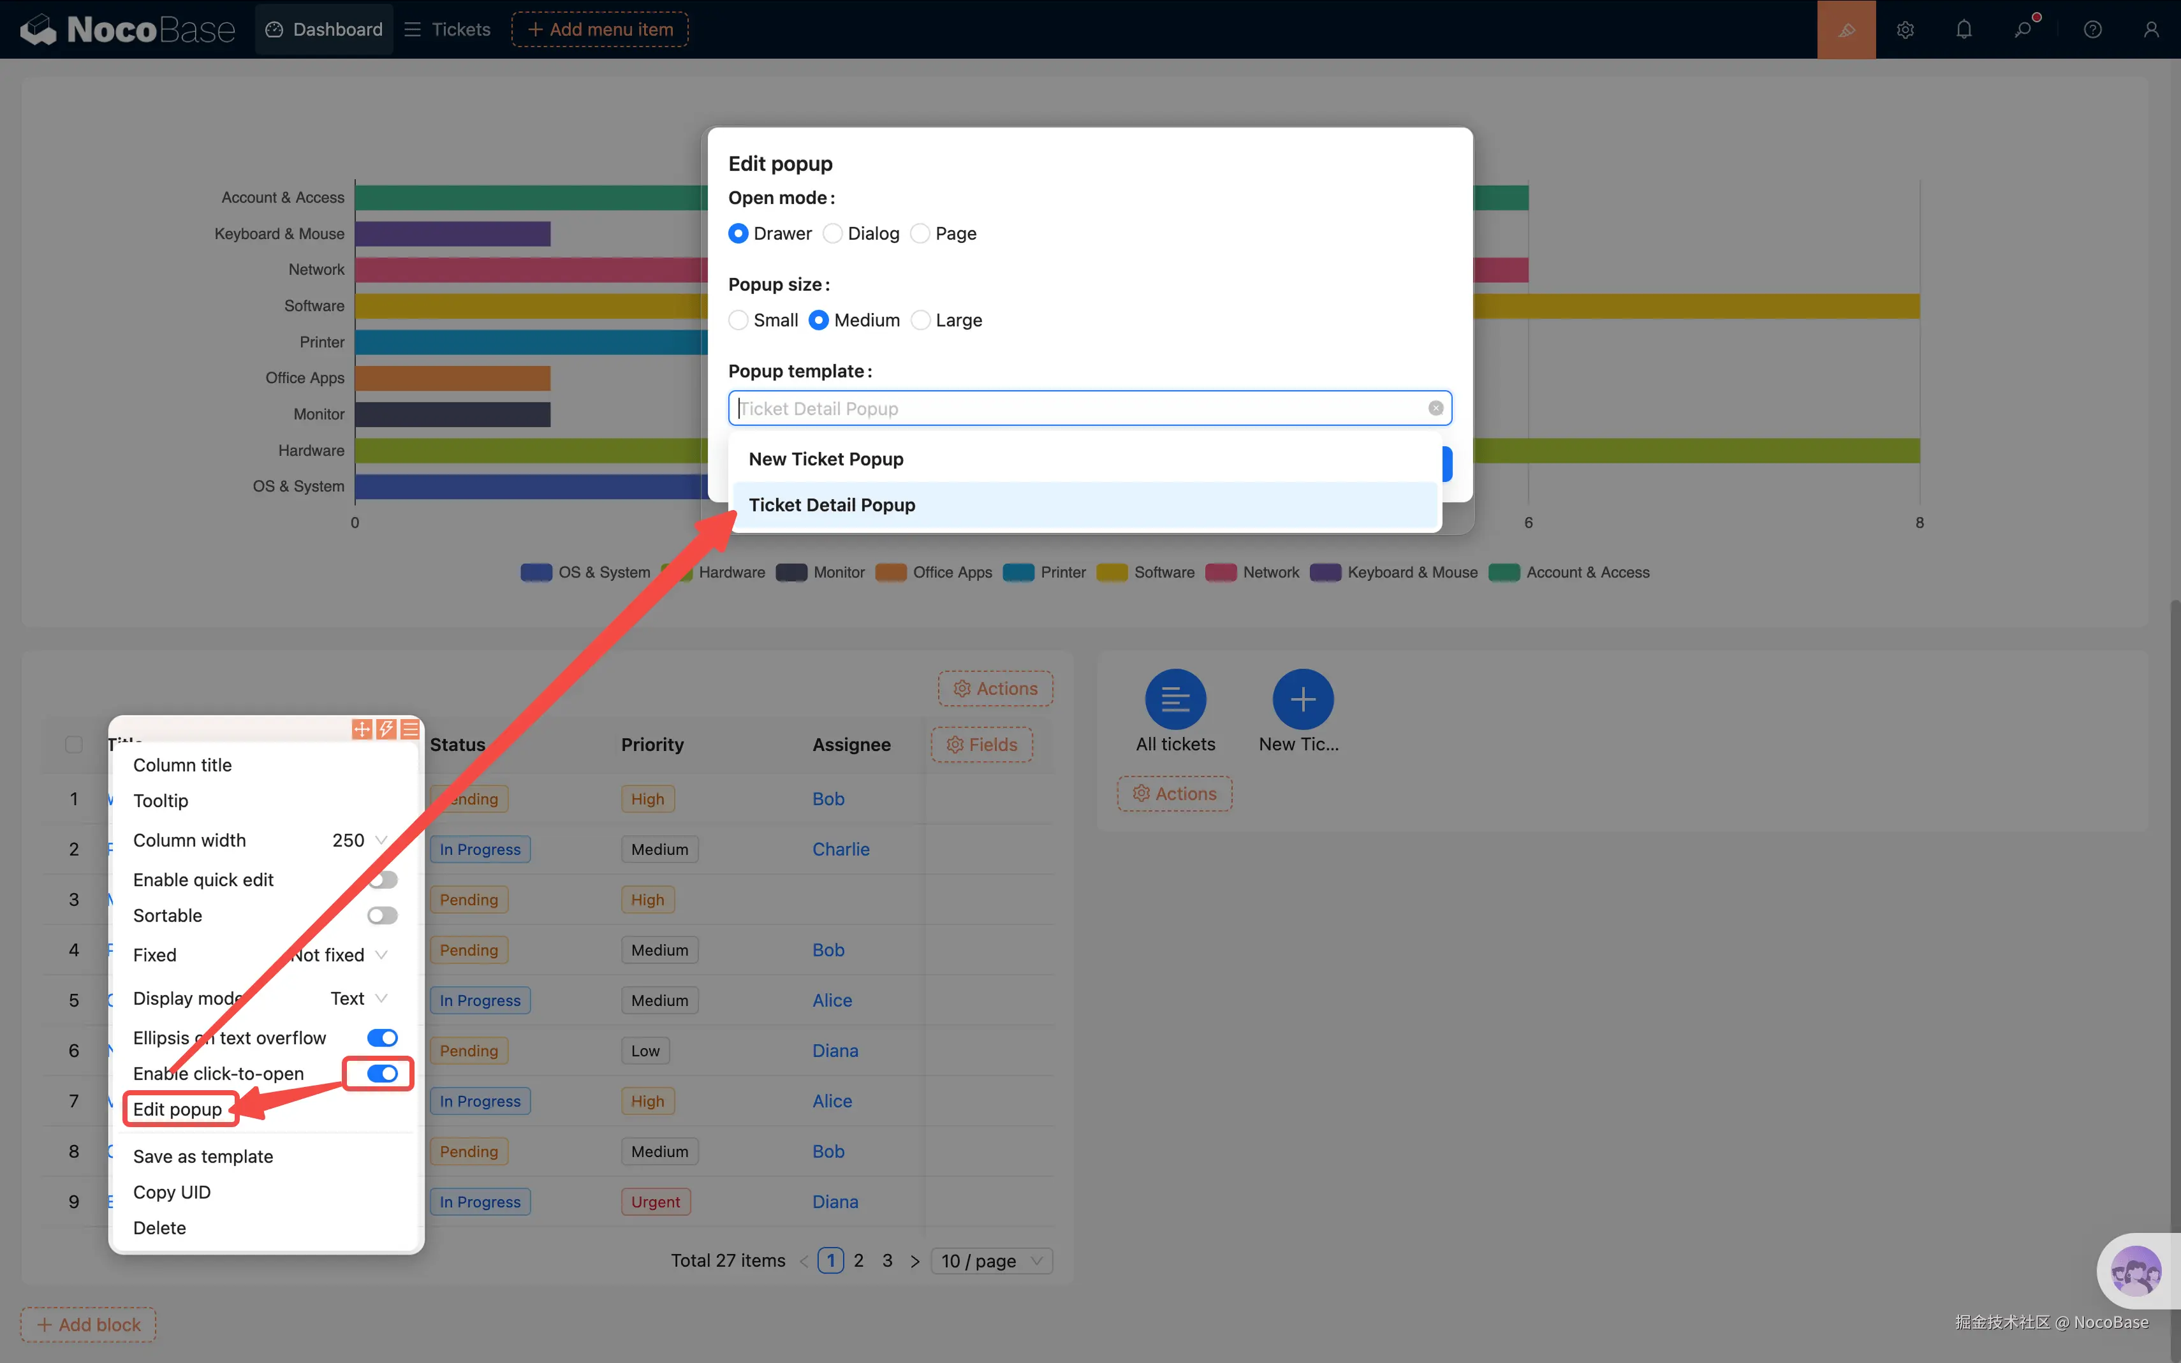
Task: Click the New Ticket plus icon
Action: [1302, 699]
